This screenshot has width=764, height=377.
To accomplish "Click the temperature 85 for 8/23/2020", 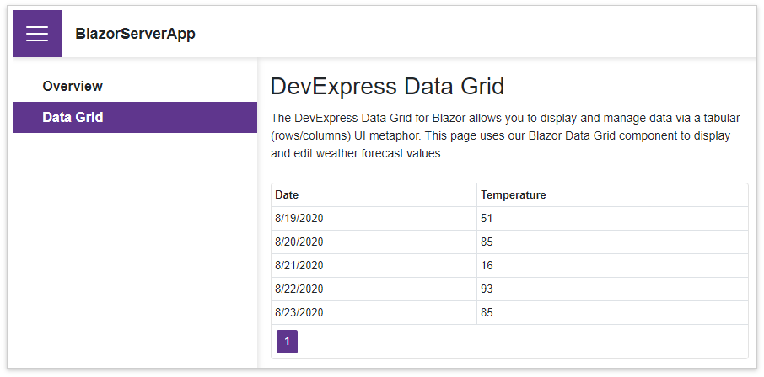I will [x=487, y=312].
